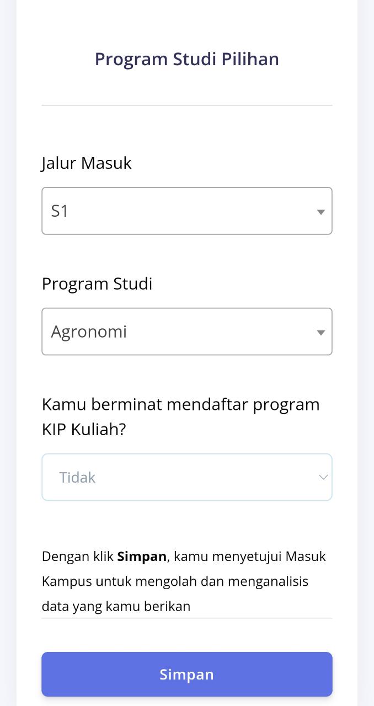The width and height of the screenshot is (374, 706).
Task: Click the KIP Kuliah question label
Action: (180, 416)
